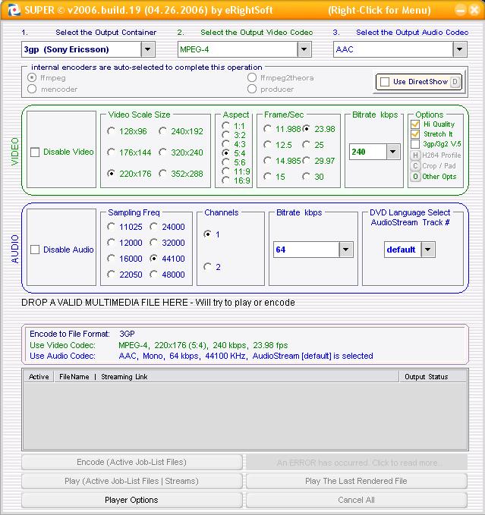This screenshot has width=485, height=515.
Task: Enable the 3gp/3g2 V.5 checkbox
Action: pyautogui.click(x=415, y=144)
